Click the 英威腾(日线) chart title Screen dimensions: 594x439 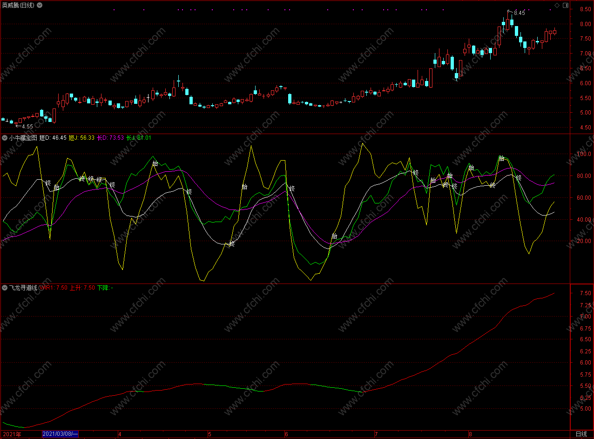(x=18, y=5)
